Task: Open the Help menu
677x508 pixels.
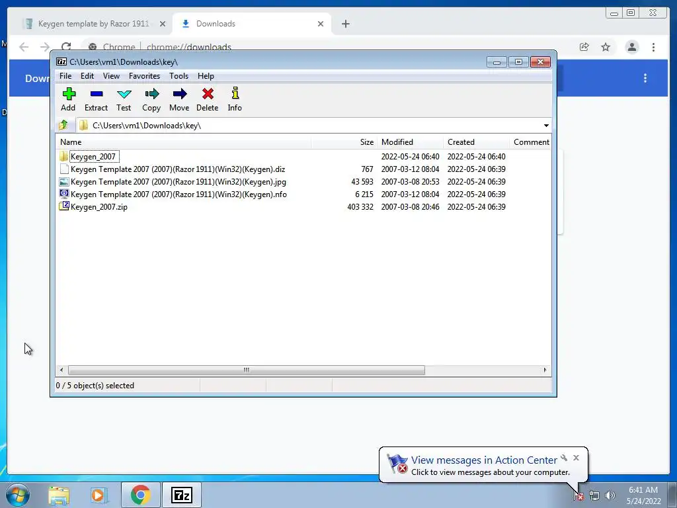Action: [206, 76]
